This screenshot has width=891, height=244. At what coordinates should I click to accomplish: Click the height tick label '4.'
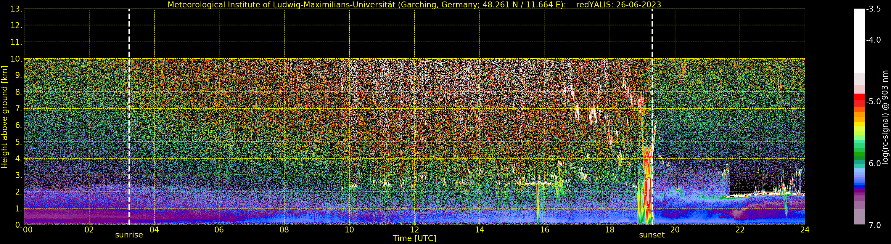coord(18,158)
